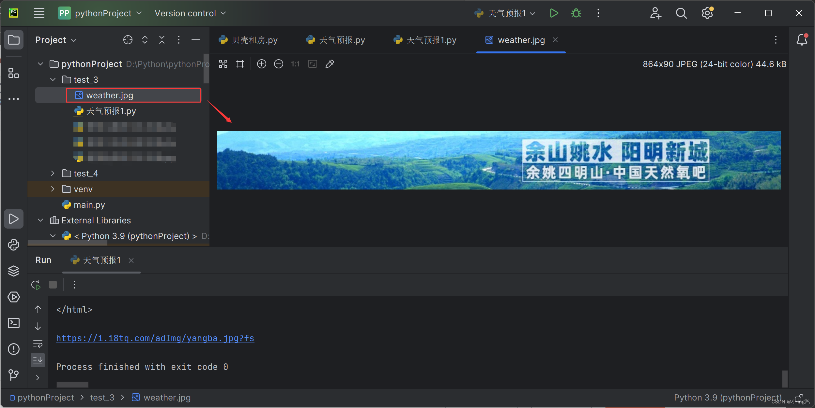The width and height of the screenshot is (815, 408).
Task: Open Search Everywhere
Action: (681, 13)
